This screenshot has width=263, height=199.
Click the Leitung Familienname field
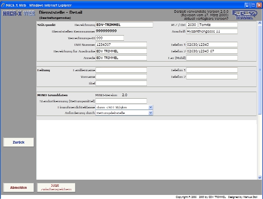(121, 70)
